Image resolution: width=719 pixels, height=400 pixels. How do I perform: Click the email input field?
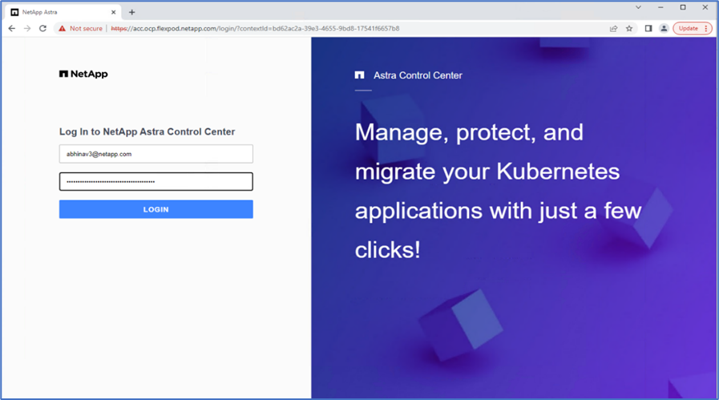(156, 154)
